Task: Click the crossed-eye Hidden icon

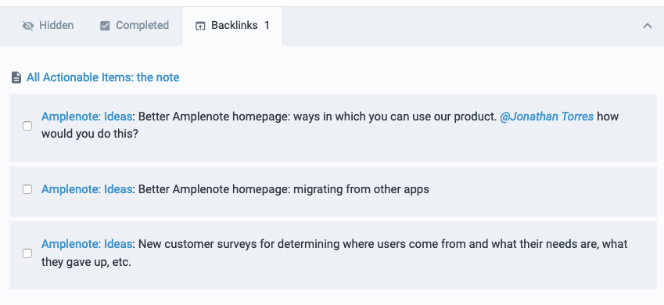Action: click(28, 27)
